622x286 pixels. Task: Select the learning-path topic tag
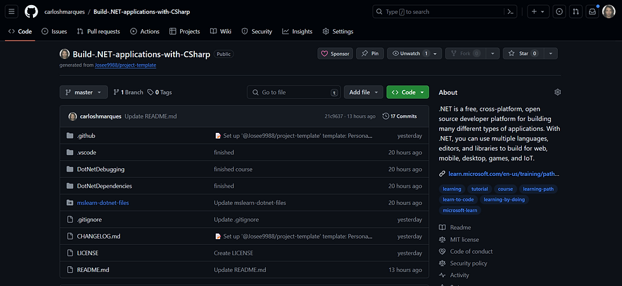538,189
